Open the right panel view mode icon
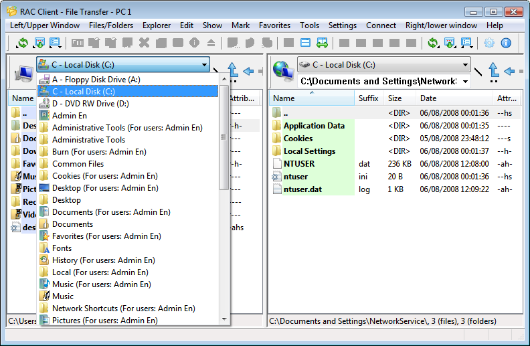Viewport: 530px width, 346px height. coord(466,43)
